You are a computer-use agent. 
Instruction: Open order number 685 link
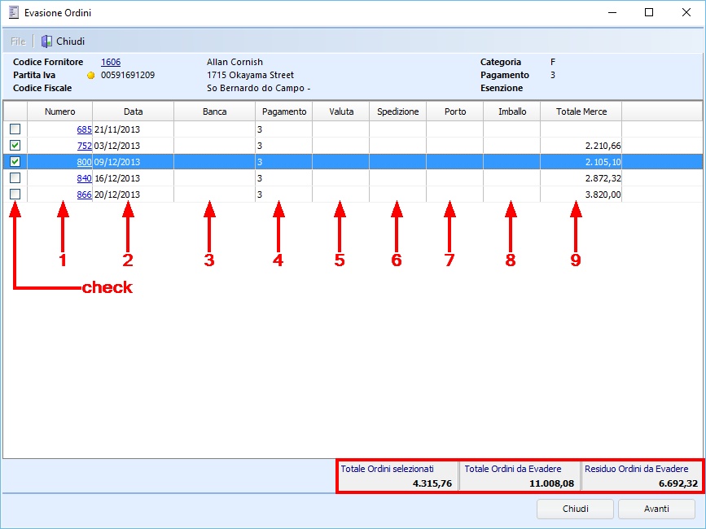click(84, 129)
